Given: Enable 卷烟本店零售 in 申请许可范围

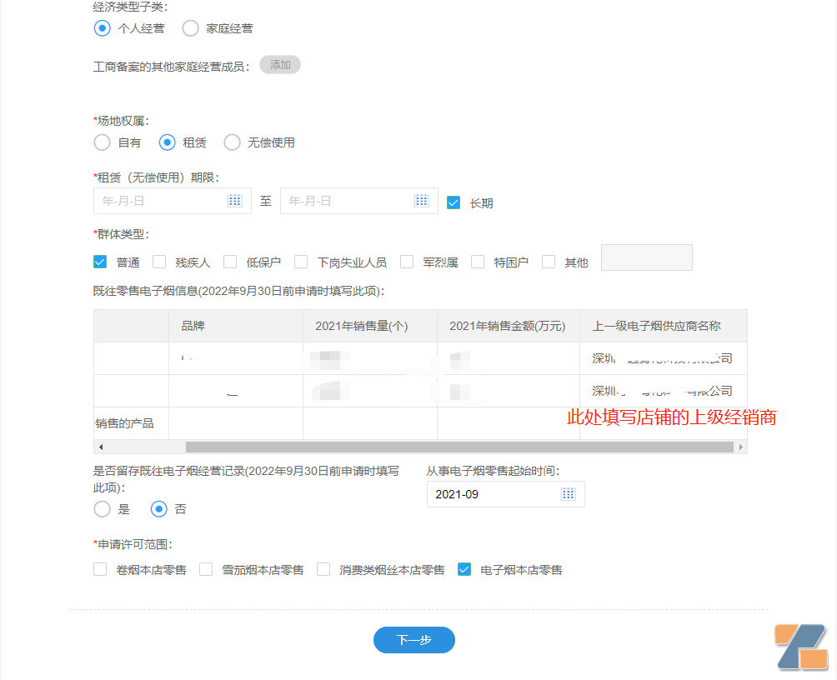Looking at the screenshot, I should [100, 569].
